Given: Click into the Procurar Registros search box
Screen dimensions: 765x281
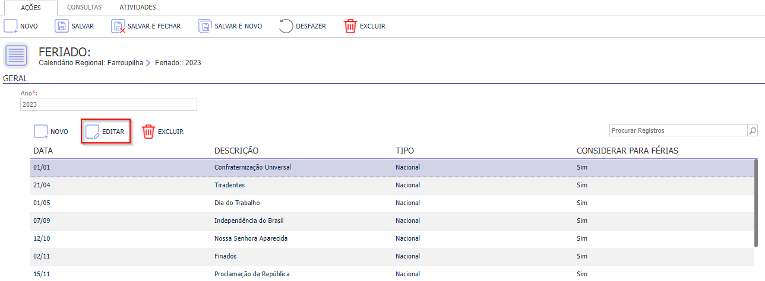Looking at the screenshot, I should (x=678, y=130).
